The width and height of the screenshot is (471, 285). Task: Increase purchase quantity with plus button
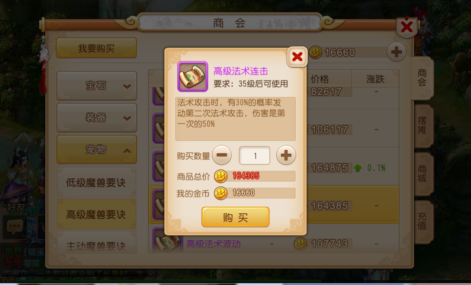coord(286,155)
